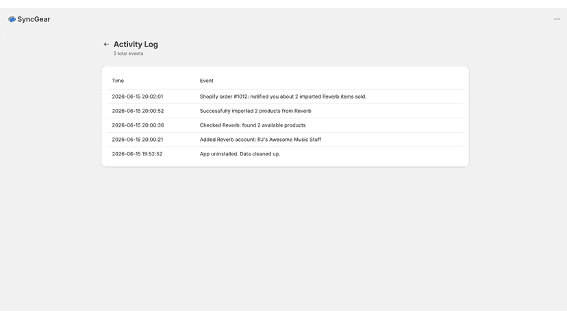Click the SyncGear app name
Image resolution: width=567 pixels, height=319 pixels.
tap(34, 19)
